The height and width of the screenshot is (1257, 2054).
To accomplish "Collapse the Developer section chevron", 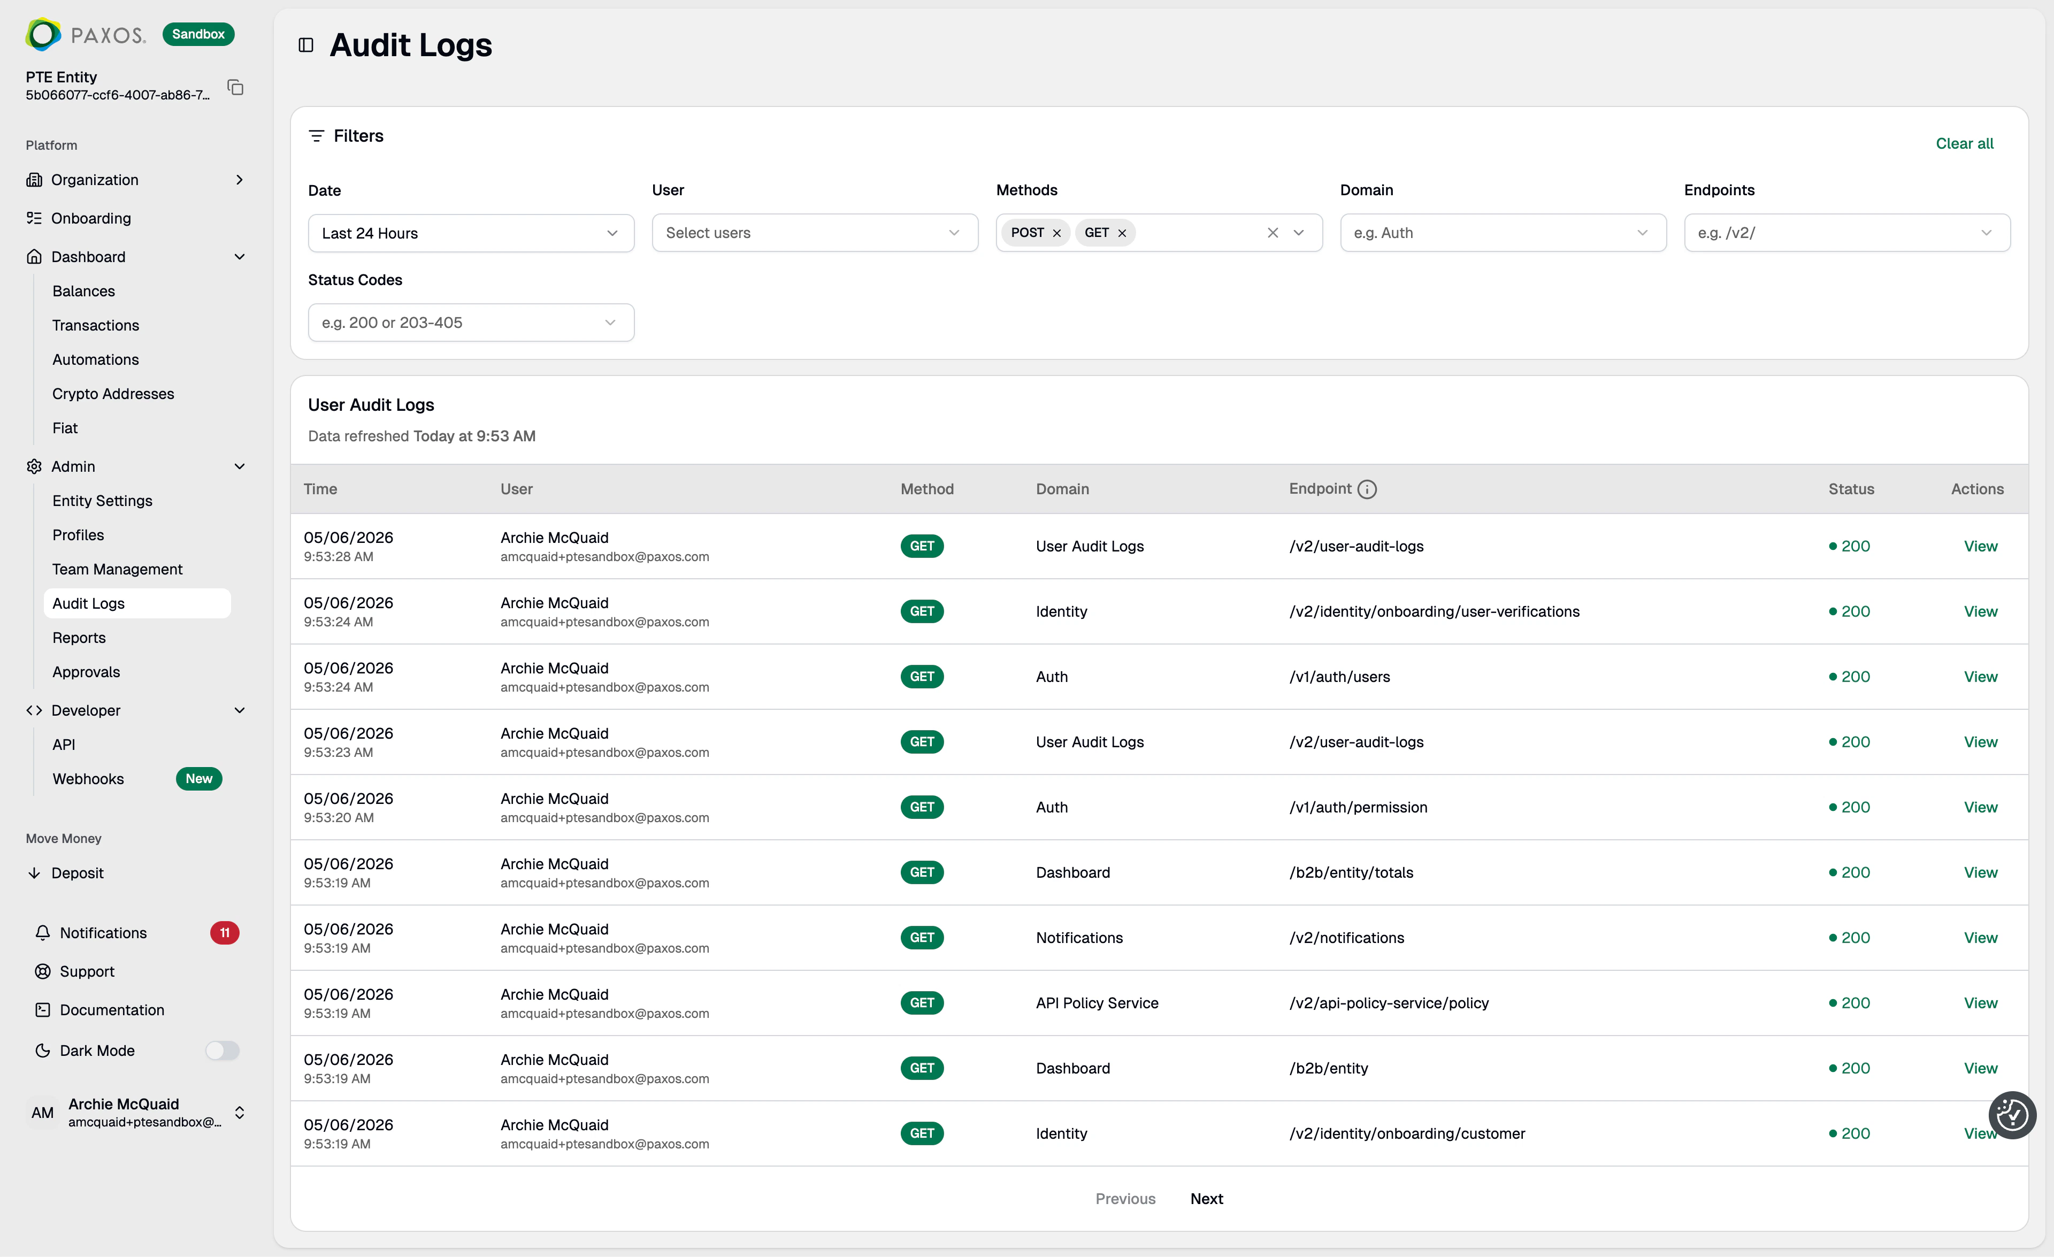I will tap(240, 710).
